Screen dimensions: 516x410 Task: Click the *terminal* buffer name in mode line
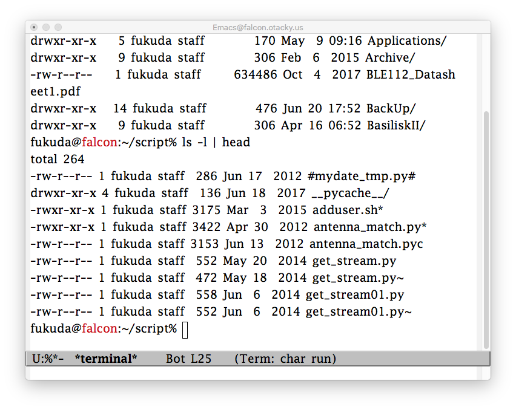(106, 359)
